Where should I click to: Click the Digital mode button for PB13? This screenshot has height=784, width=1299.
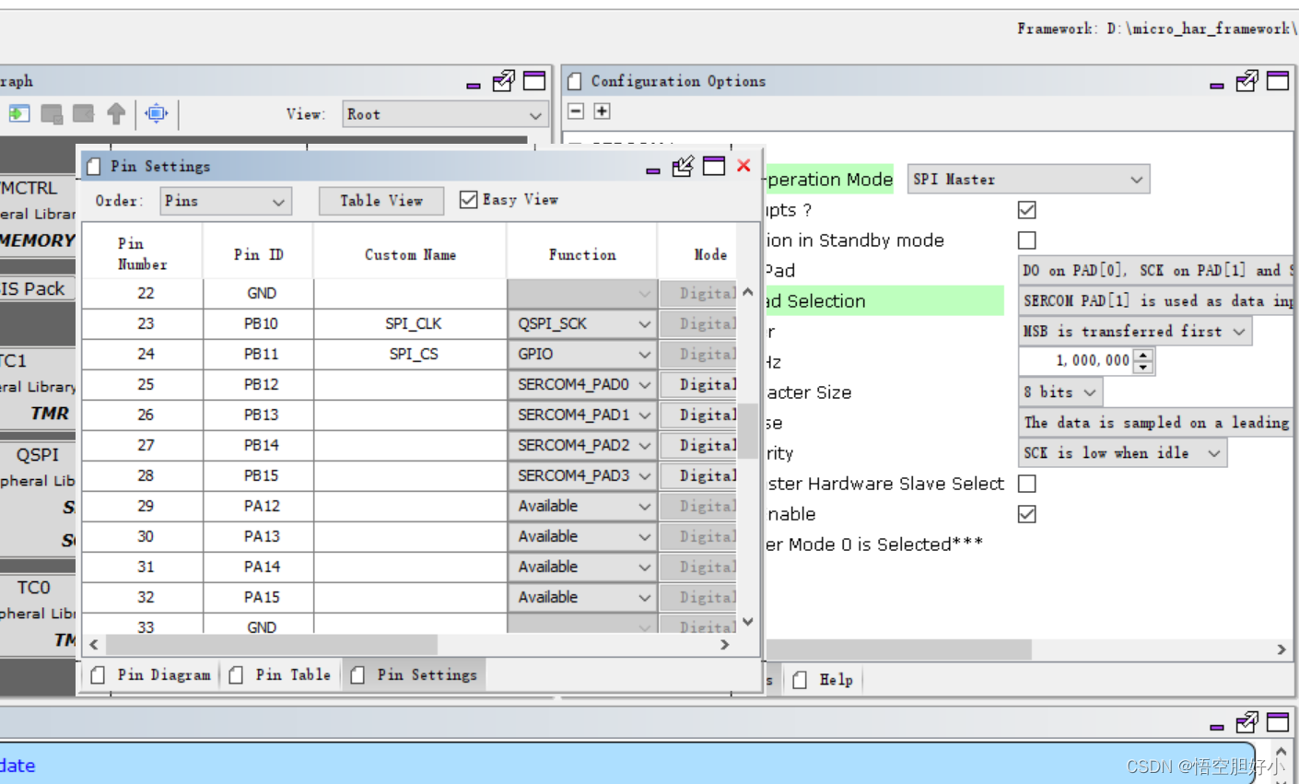698,415
